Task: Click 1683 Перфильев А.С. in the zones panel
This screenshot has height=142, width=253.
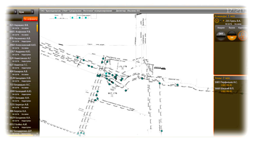Action: click(x=227, y=82)
